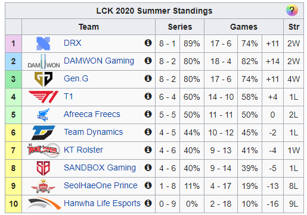
Task: Follow the Afreeca Freecs link
Action: 92,114
